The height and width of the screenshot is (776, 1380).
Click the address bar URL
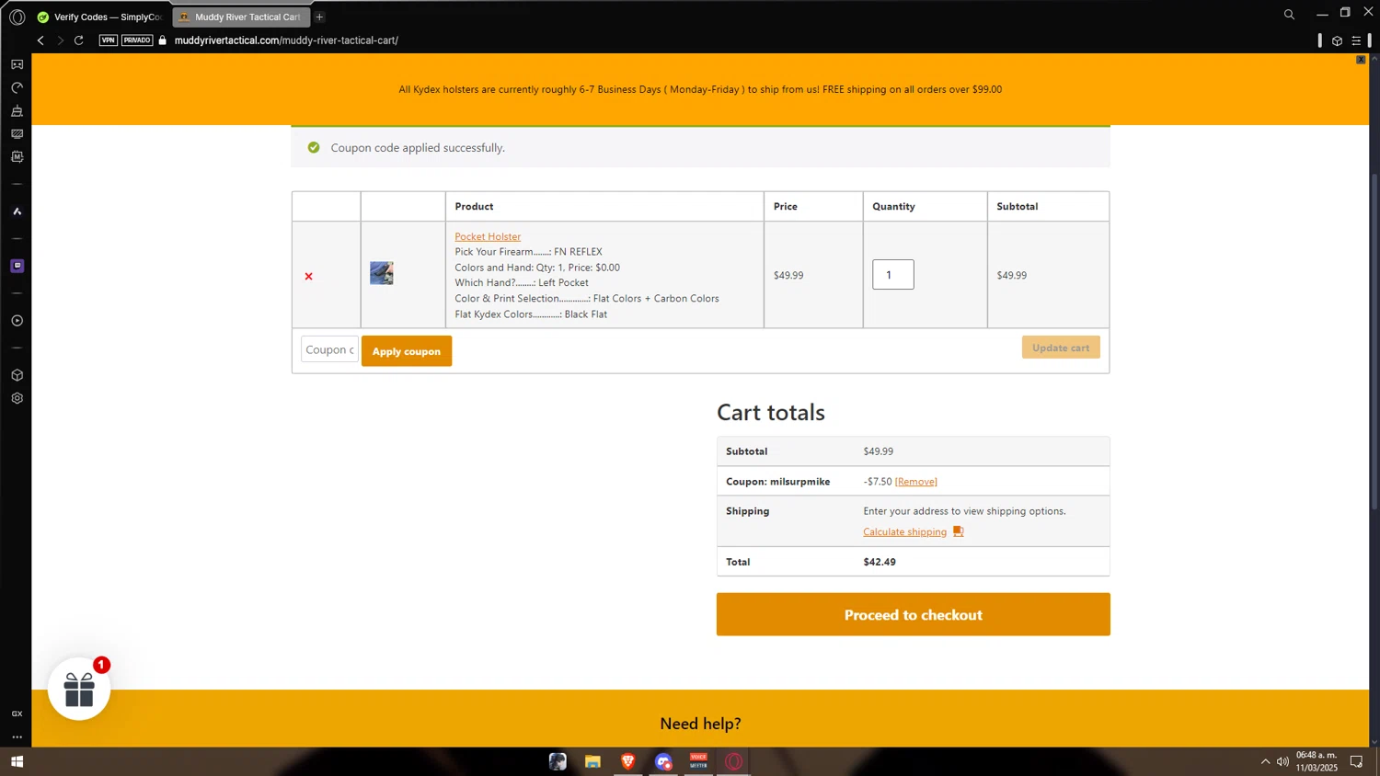[x=286, y=40]
